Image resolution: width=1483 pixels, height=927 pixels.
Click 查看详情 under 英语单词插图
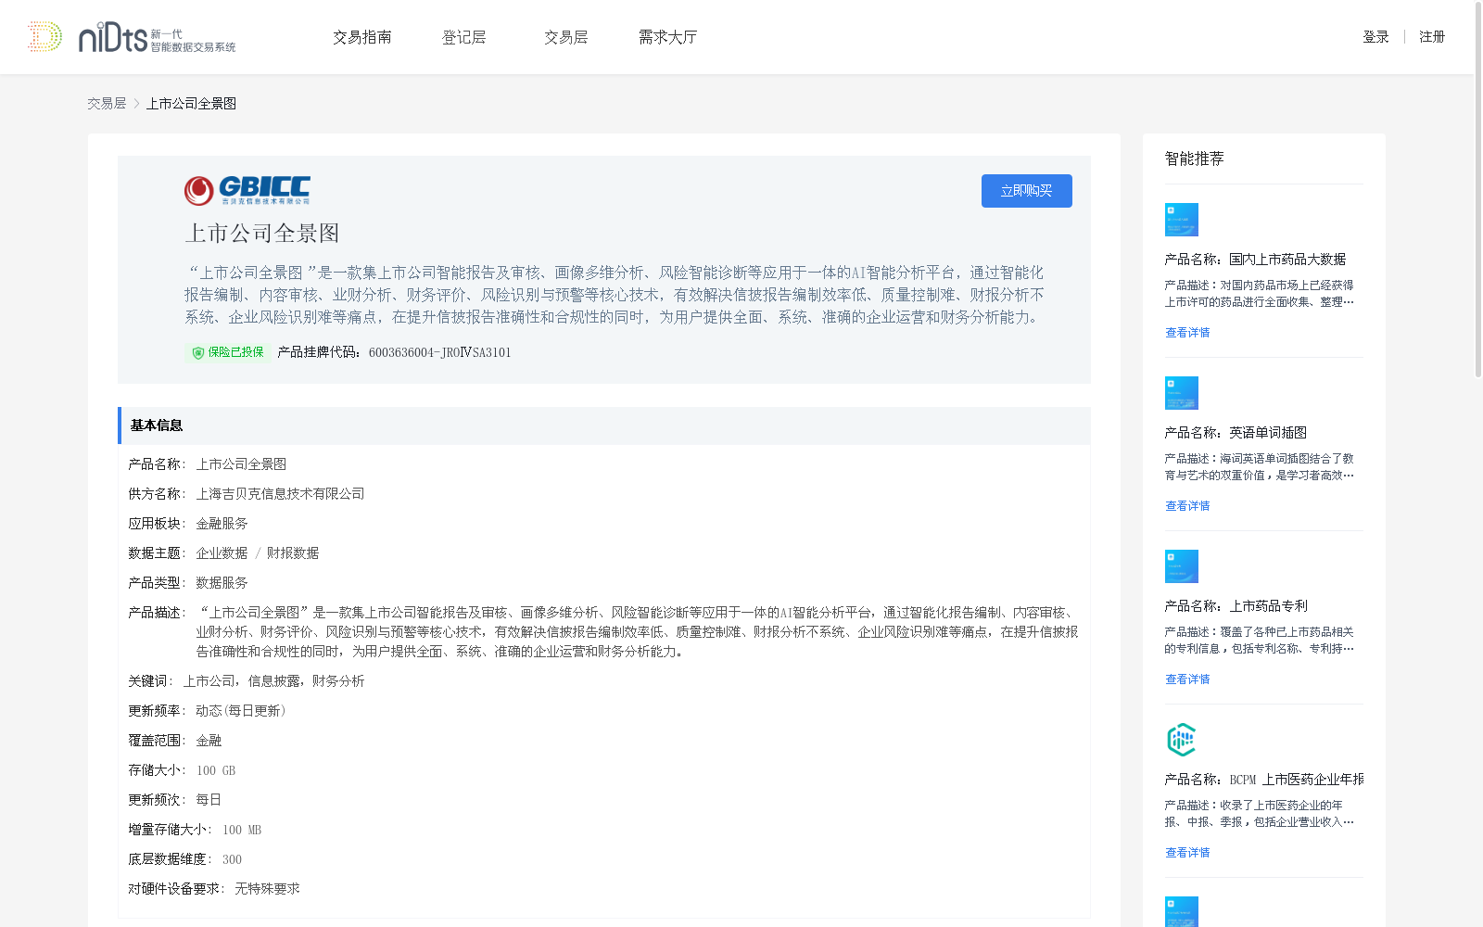[1187, 506]
